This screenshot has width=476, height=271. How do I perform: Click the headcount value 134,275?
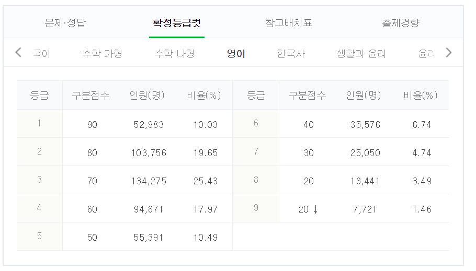coord(149,181)
